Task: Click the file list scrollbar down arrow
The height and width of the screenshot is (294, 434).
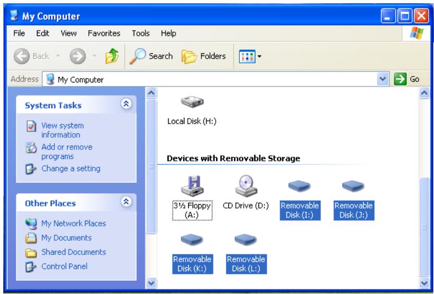Action: [424, 283]
